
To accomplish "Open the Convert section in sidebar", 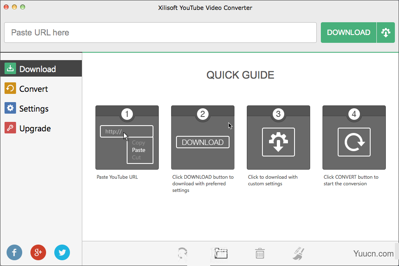I will (10, 88).
